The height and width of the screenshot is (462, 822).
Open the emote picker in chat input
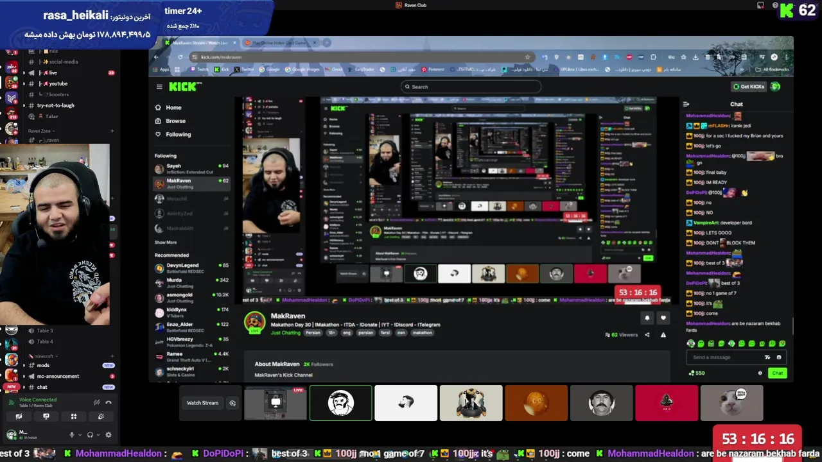[x=779, y=357]
